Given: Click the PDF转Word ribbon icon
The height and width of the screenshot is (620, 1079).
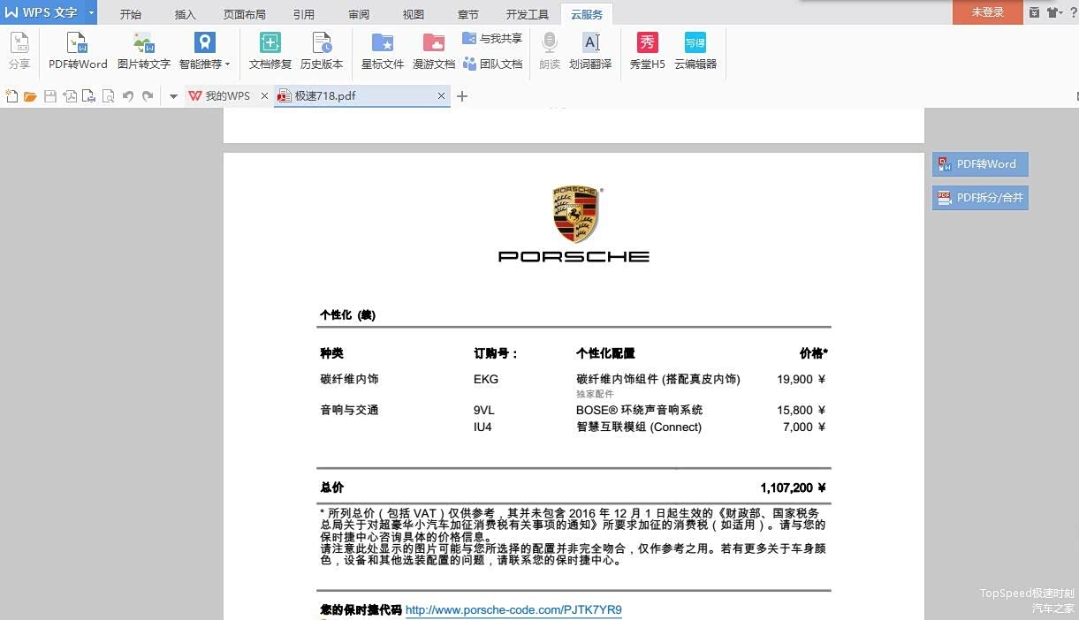Looking at the screenshot, I should [78, 50].
